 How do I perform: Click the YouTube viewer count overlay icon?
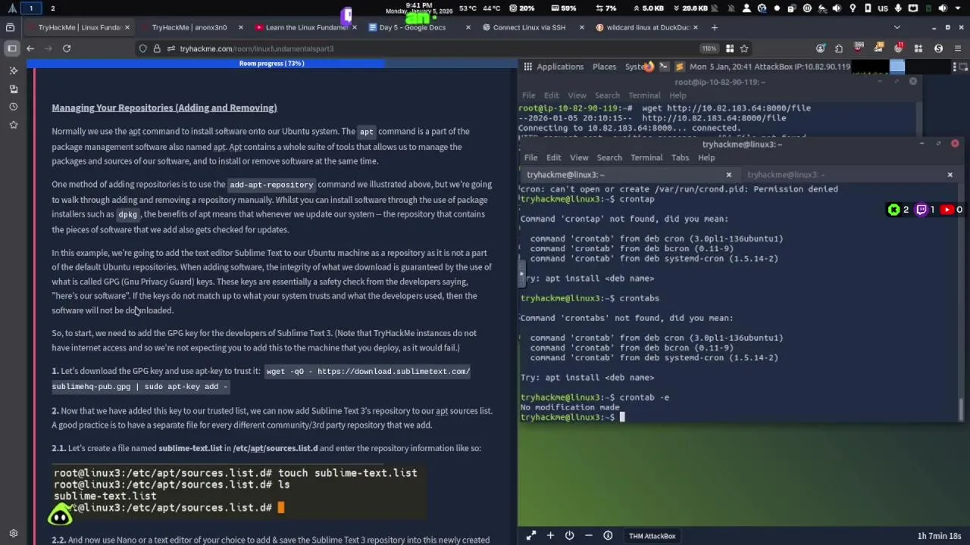[x=947, y=210]
